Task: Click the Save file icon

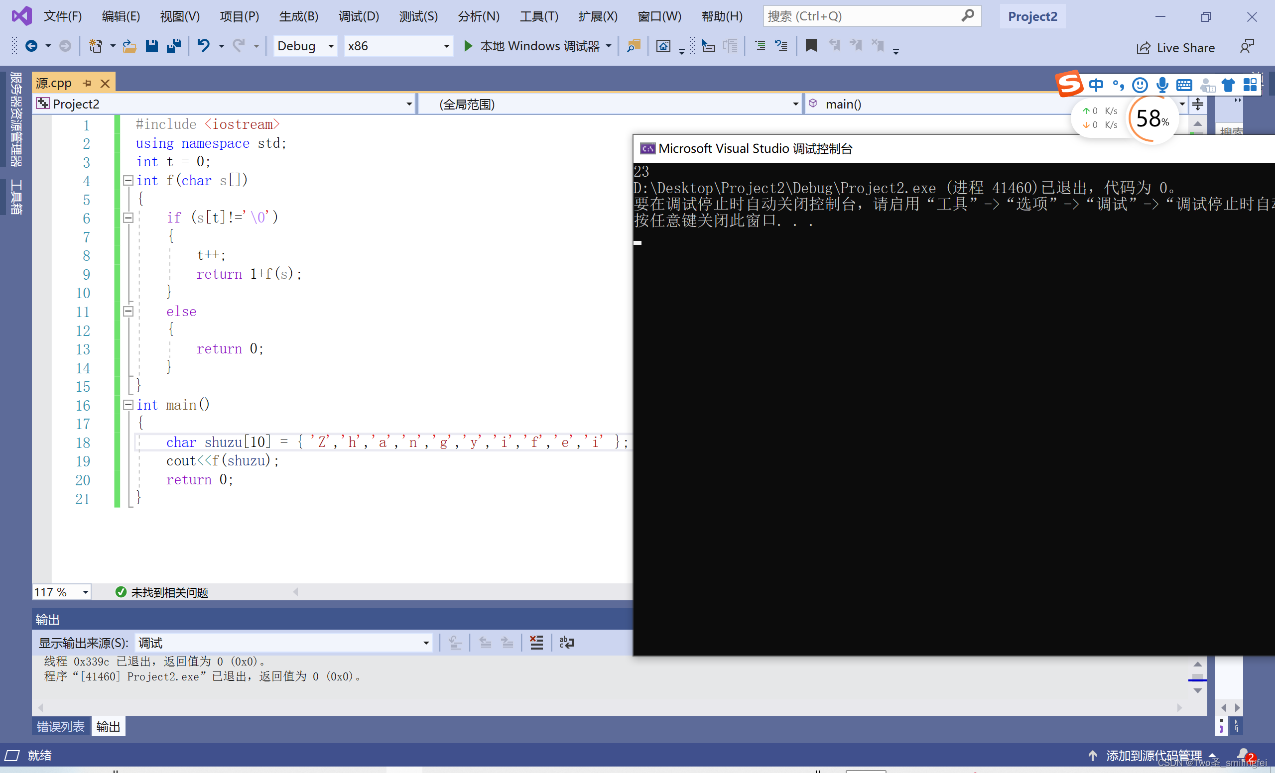Action: point(151,46)
